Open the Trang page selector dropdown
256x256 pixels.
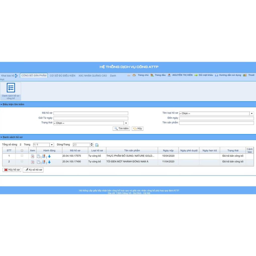point(52,145)
